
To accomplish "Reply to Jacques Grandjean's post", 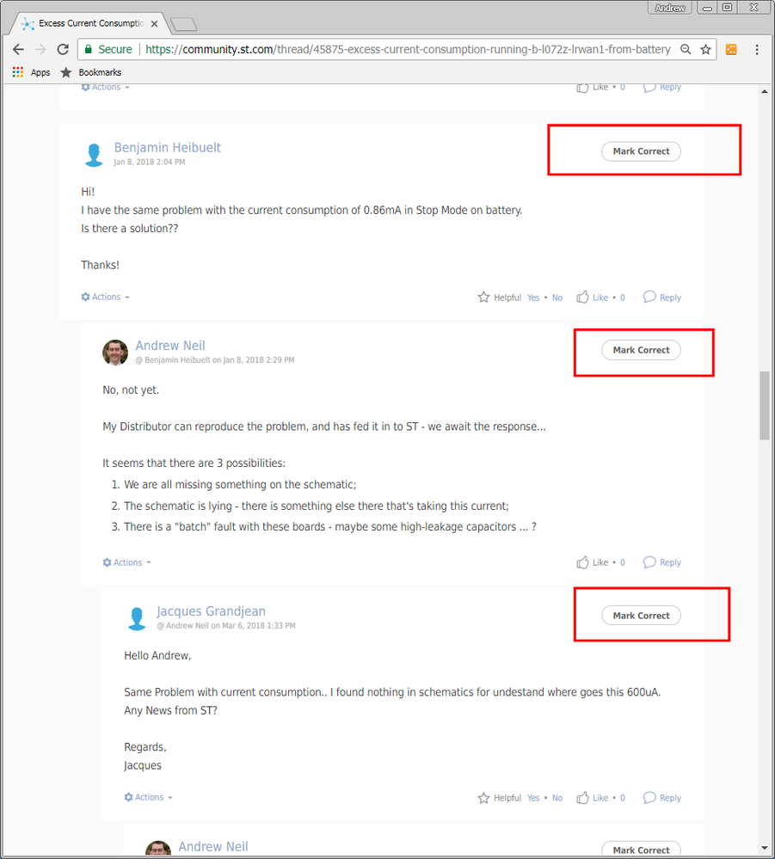I will coord(662,798).
